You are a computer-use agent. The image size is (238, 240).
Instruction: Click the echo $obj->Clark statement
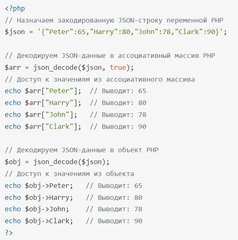pyautogui.click(x=39, y=221)
